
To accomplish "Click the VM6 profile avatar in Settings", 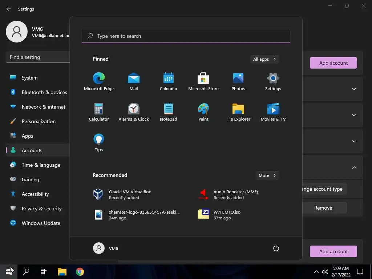I will (x=17, y=32).
